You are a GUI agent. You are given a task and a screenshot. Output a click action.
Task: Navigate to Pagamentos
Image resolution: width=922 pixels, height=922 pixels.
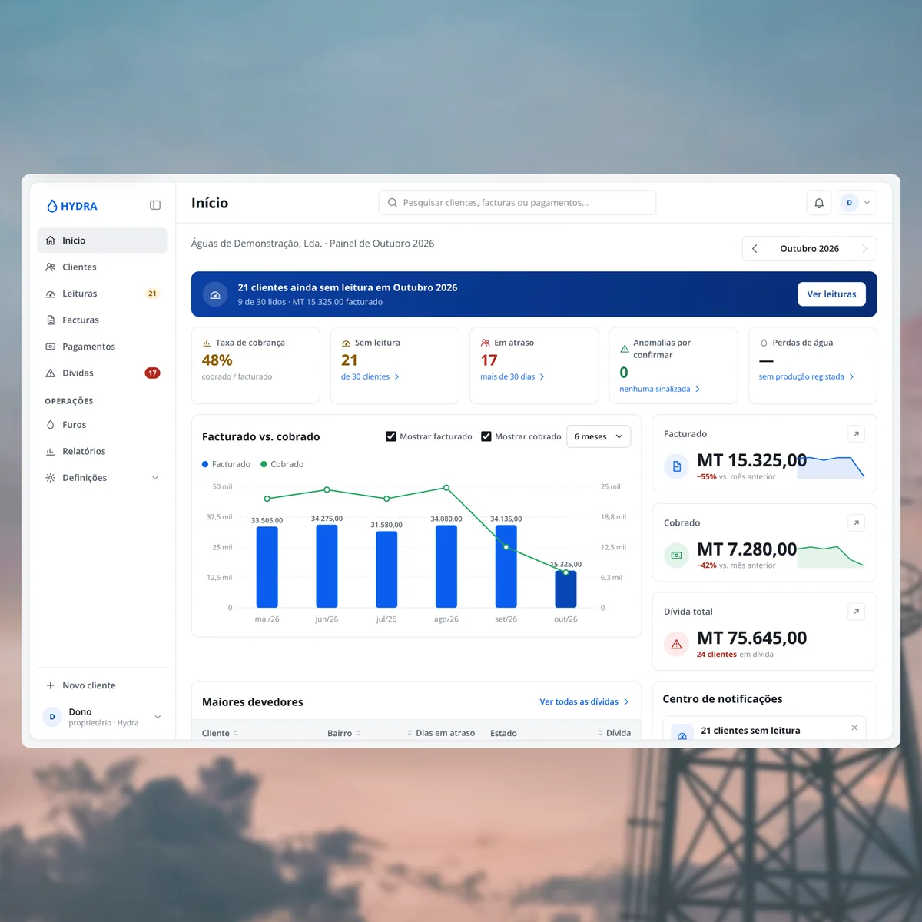pos(102,347)
